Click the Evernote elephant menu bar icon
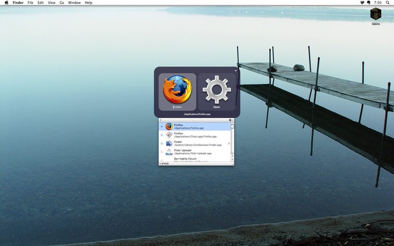The image size is (394, 246). pos(369,2)
